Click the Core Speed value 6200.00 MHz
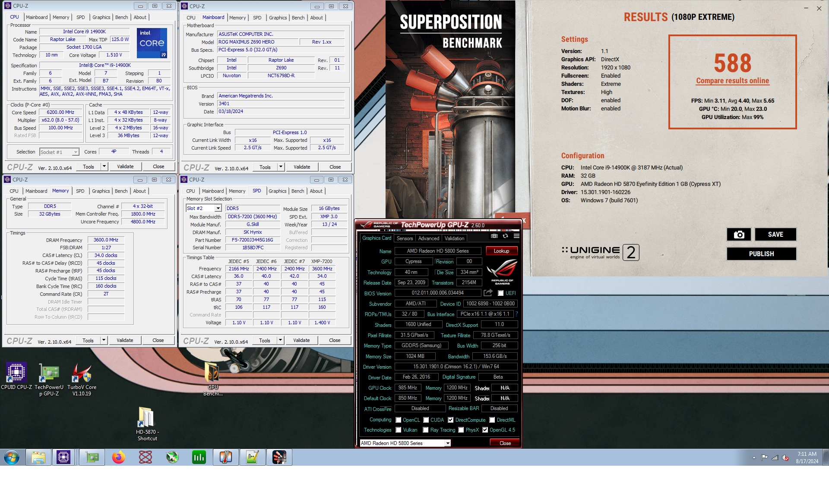Image resolution: width=829 pixels, height=489 pixels. point(60,112)
